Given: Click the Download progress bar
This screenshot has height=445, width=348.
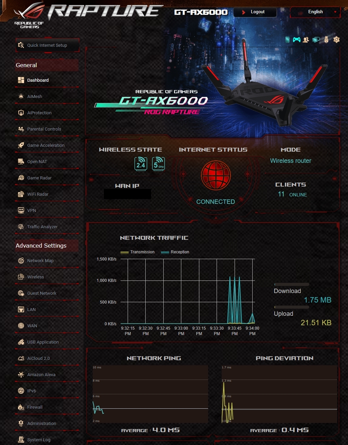Looking at the screenshot, I should tap(292, 284).
